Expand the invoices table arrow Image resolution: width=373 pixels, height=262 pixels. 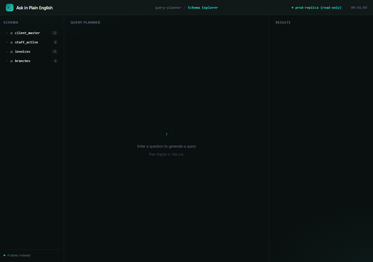(7, 52)
